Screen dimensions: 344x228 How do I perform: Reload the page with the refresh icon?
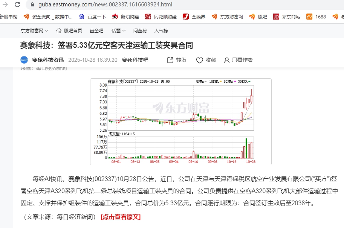click(x=17, y=5)
